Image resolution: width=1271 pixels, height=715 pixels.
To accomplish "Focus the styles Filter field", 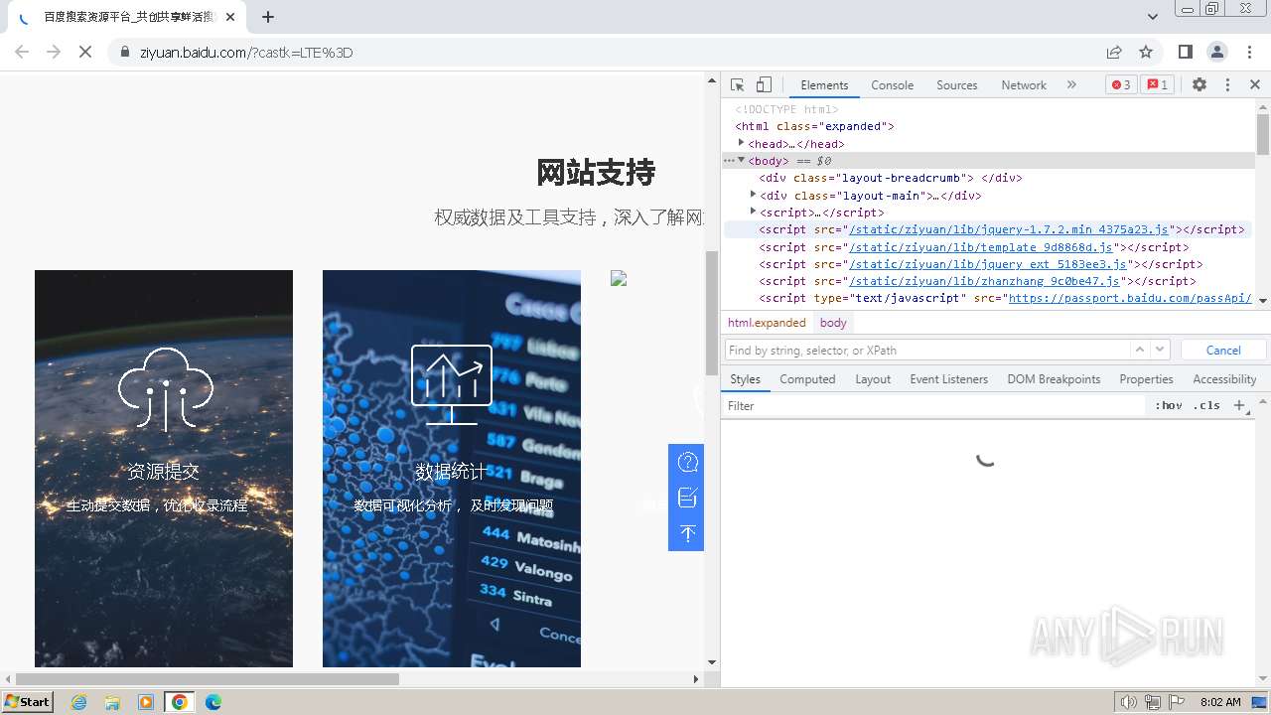I will [x=933, y=406].
